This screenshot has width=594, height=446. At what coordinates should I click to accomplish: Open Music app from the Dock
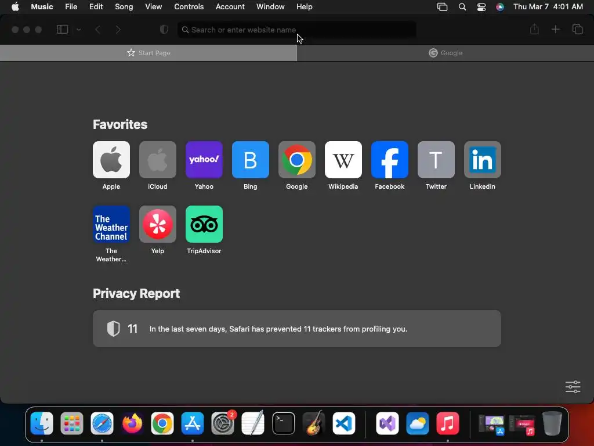(447, 423)
